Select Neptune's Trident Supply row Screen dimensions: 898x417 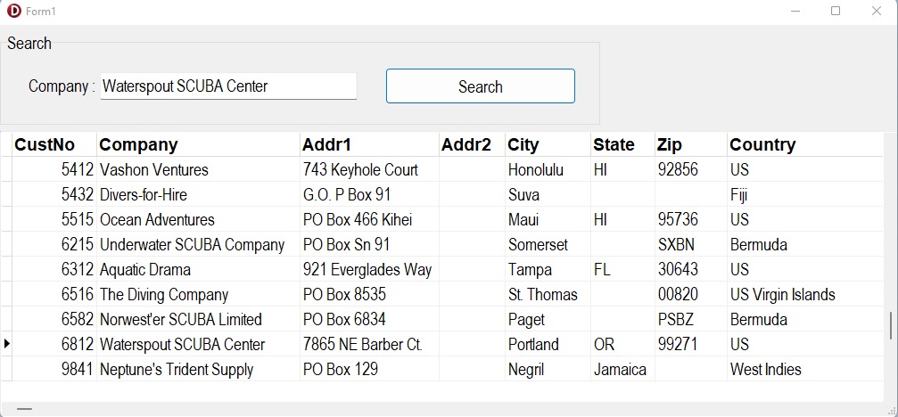point(177,369)
